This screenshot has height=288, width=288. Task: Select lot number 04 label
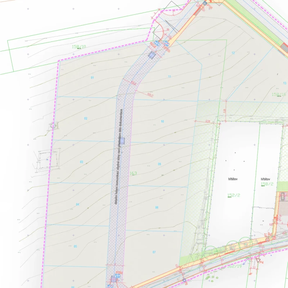(77, 204)
